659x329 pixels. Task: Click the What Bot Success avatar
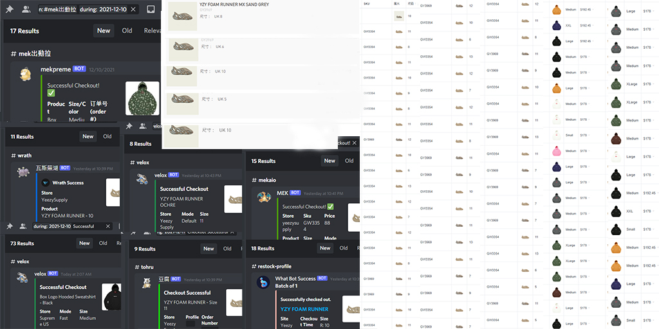[x=263, y=282]
